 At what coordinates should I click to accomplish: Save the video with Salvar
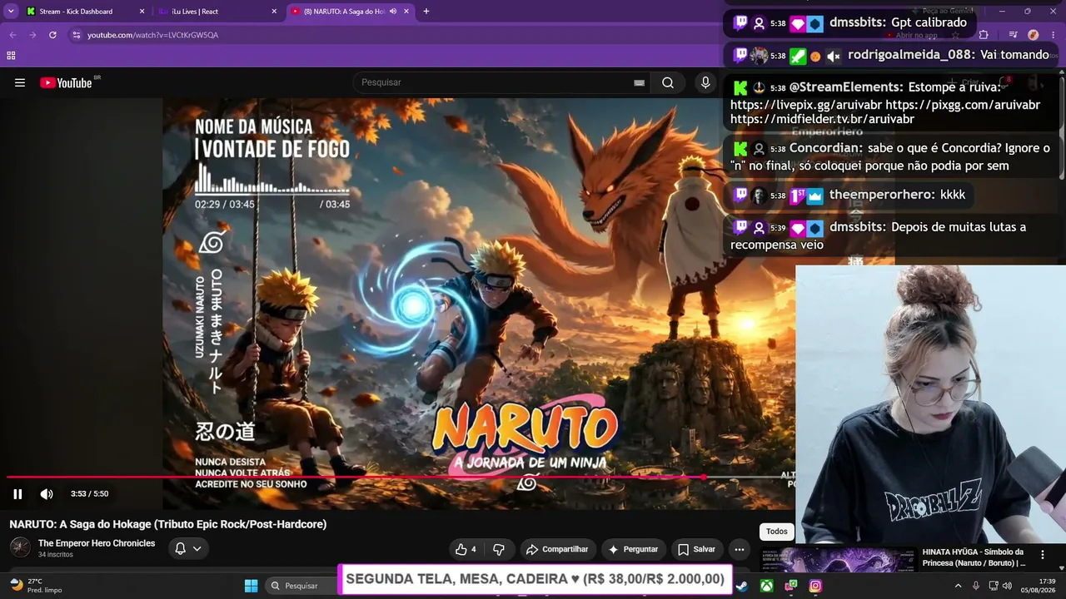click(x=697, y=549)
